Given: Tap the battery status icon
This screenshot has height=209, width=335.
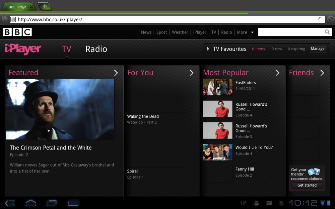Looking at the screenshot, I should point(328,203).
